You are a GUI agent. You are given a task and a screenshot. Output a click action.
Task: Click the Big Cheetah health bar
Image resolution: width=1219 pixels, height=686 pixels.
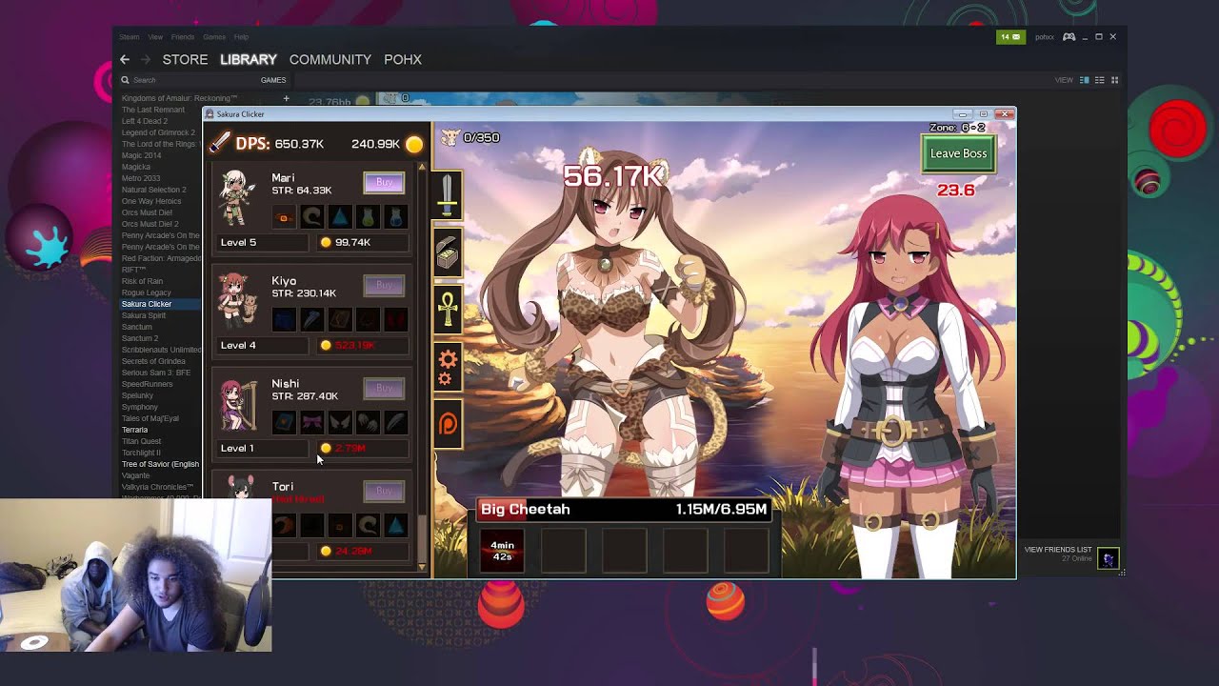(x=624, y=510)
